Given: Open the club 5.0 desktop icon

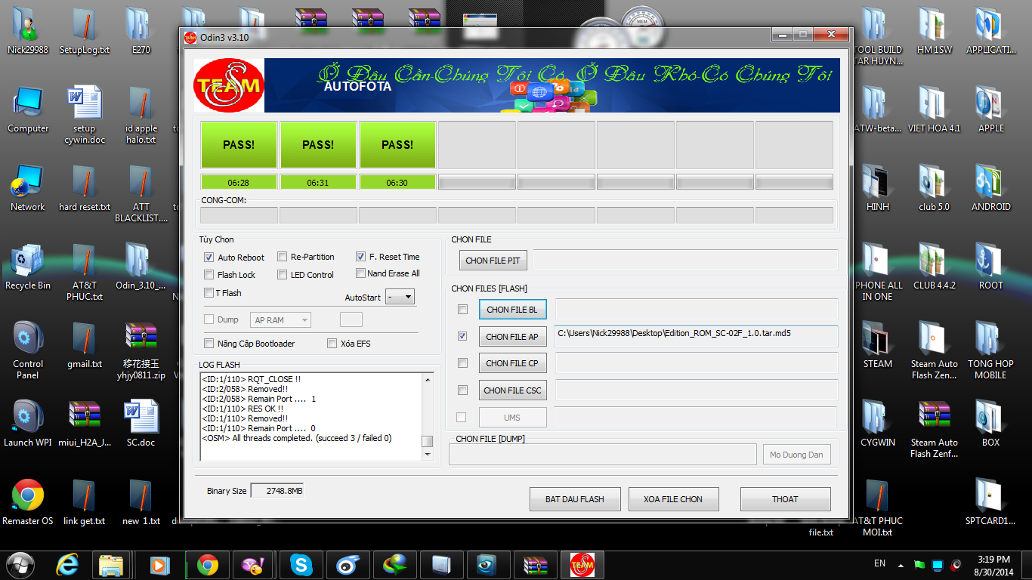Looking at the screenshot, I should coord(934,187).
